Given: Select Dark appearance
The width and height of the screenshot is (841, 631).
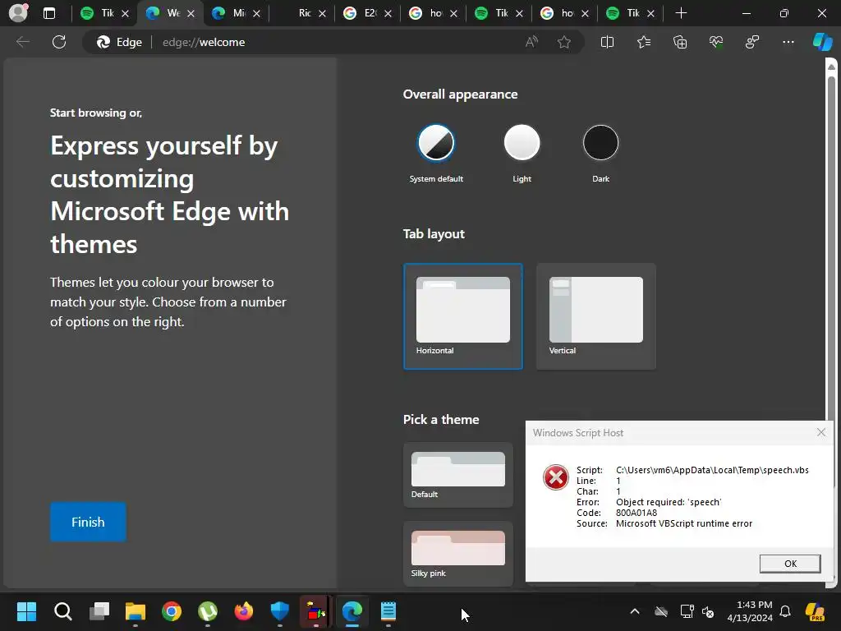Looking at the screenshot, I should [x=600, y=143].
